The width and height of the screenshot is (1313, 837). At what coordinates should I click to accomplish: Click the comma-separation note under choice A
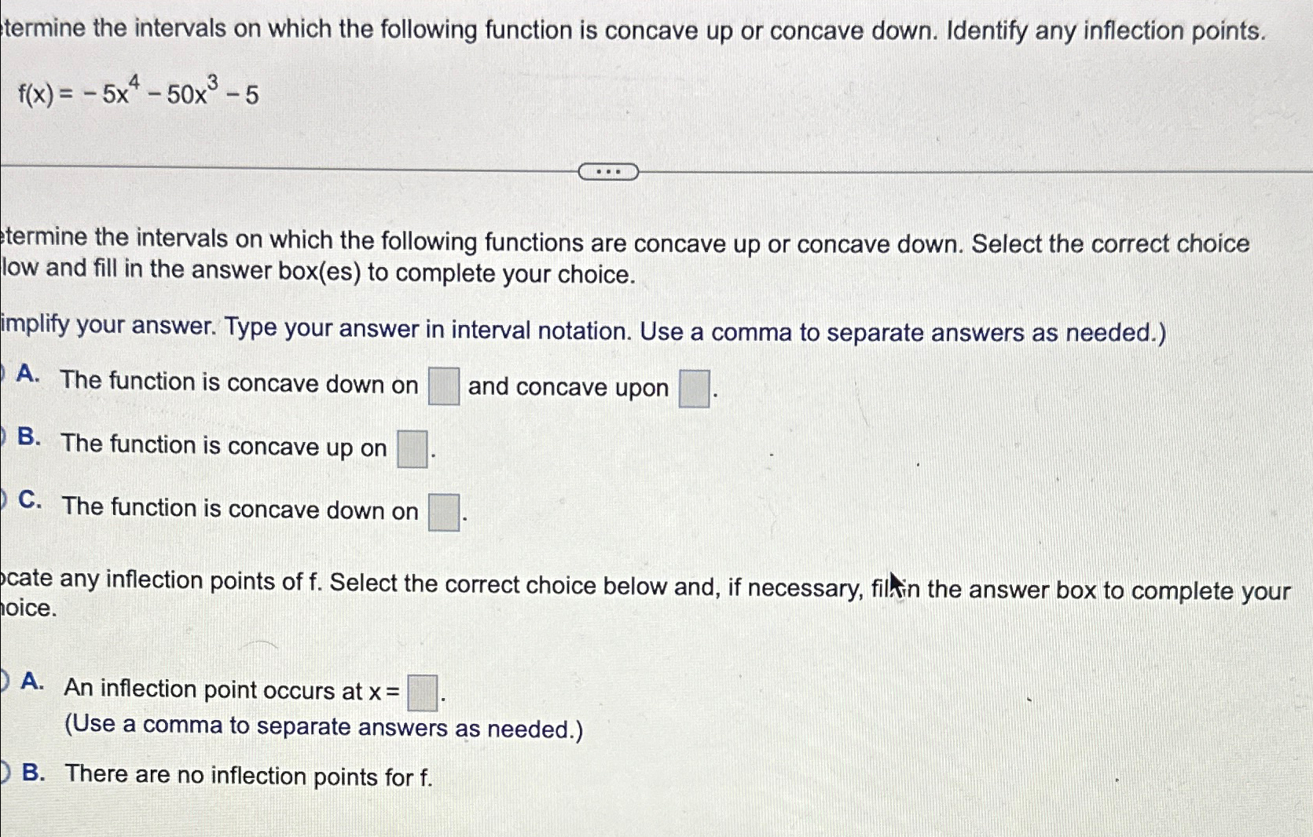click(x=322, y=727)
